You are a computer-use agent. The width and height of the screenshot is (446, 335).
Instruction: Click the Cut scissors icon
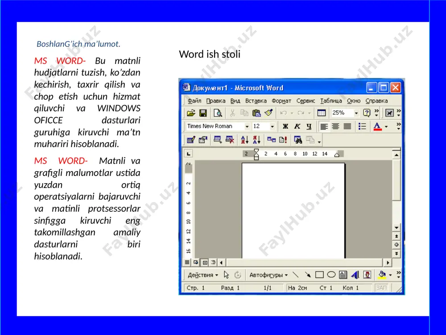click(232, 113)
